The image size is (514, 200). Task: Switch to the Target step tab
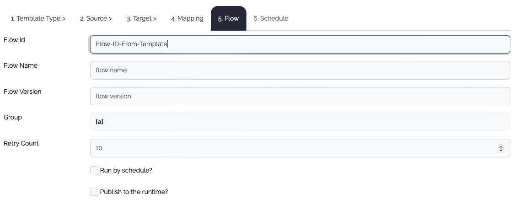click(142, 18)
